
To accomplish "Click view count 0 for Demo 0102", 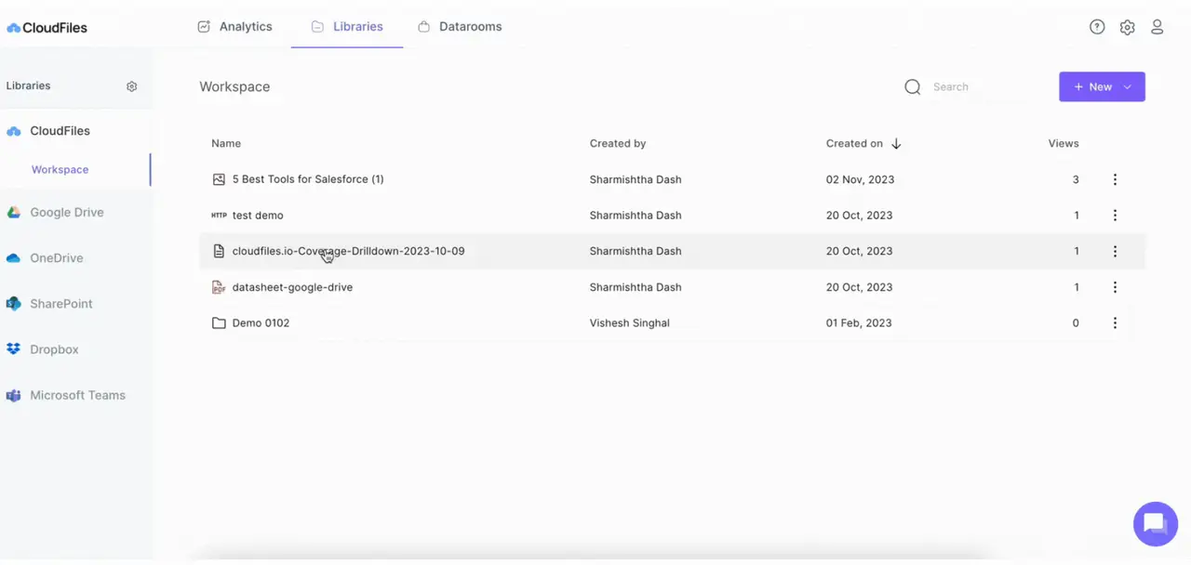I will tap(1076, 323).
